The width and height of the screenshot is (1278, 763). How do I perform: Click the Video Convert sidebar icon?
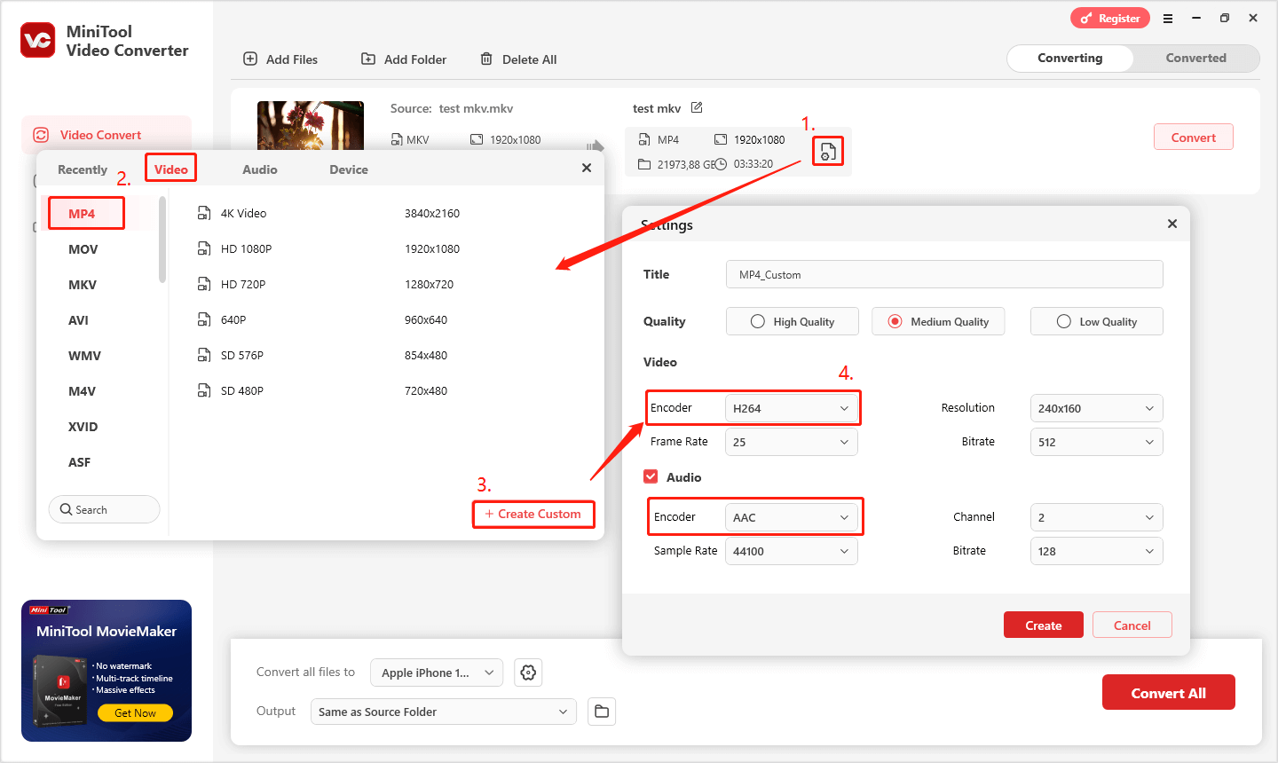(x=41, y=135)
